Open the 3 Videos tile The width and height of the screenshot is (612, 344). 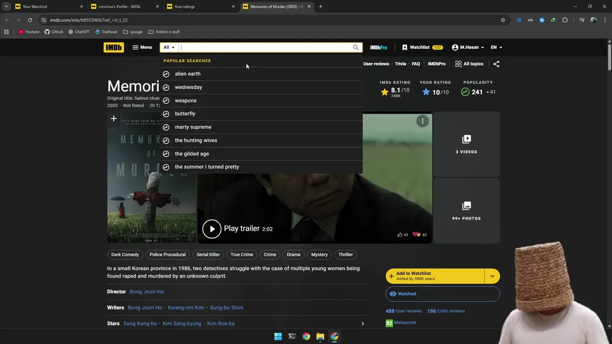tap(467, 144)
